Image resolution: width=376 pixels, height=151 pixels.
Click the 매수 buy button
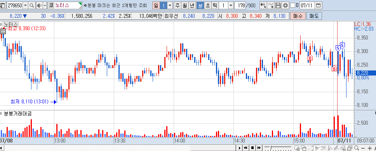coord(298,16)
